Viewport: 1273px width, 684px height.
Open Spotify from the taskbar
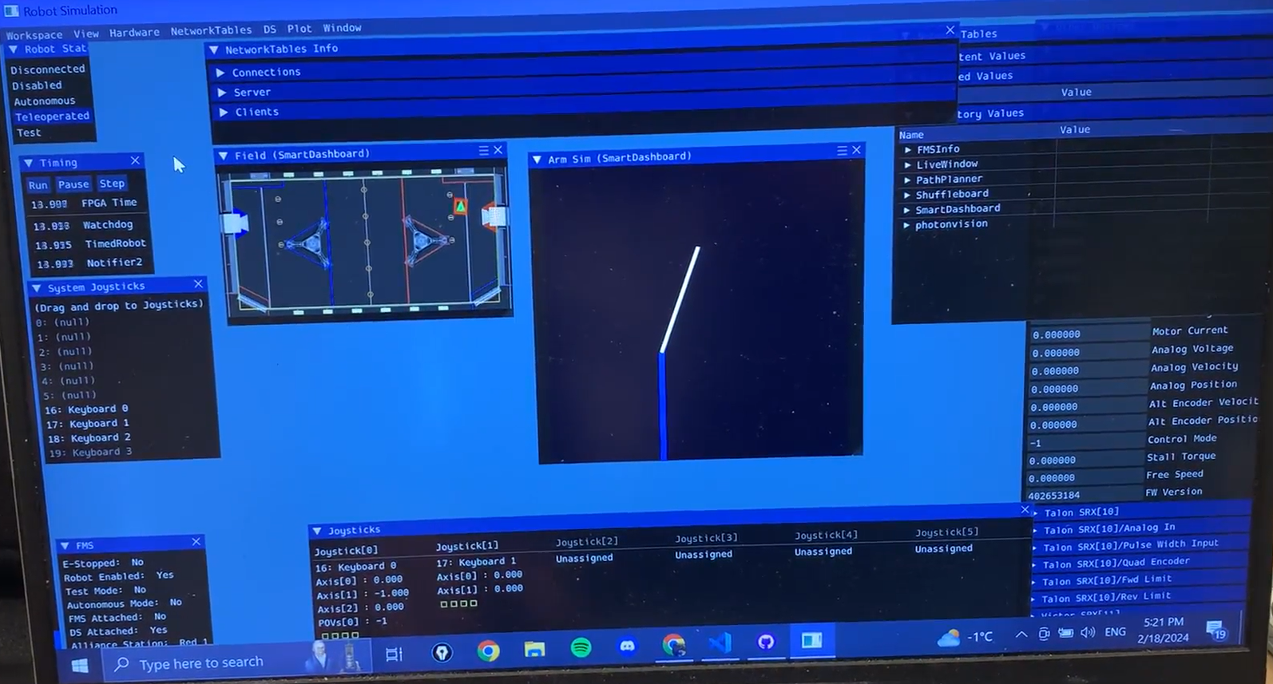581,647
